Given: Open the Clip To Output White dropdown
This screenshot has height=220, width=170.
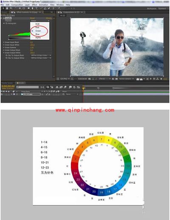Looking at the screenshot, I should pos(41,58).
